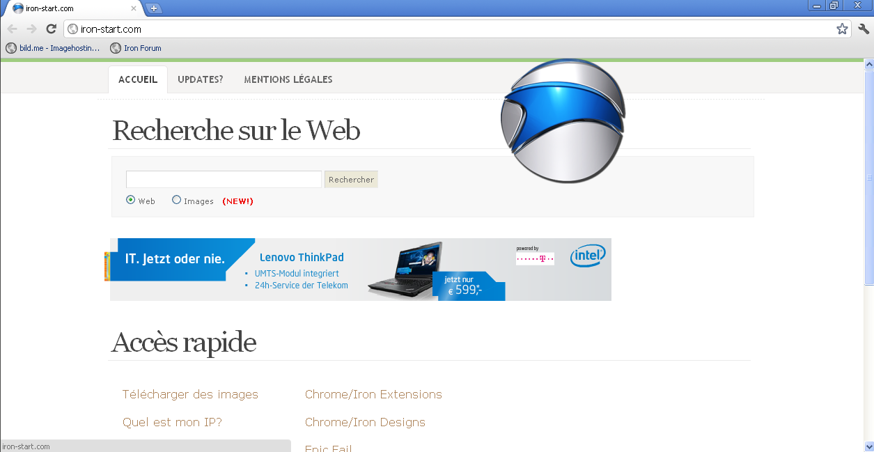Click the Rechercher button
The image size is (874, 452).
(x=351, y=180)
